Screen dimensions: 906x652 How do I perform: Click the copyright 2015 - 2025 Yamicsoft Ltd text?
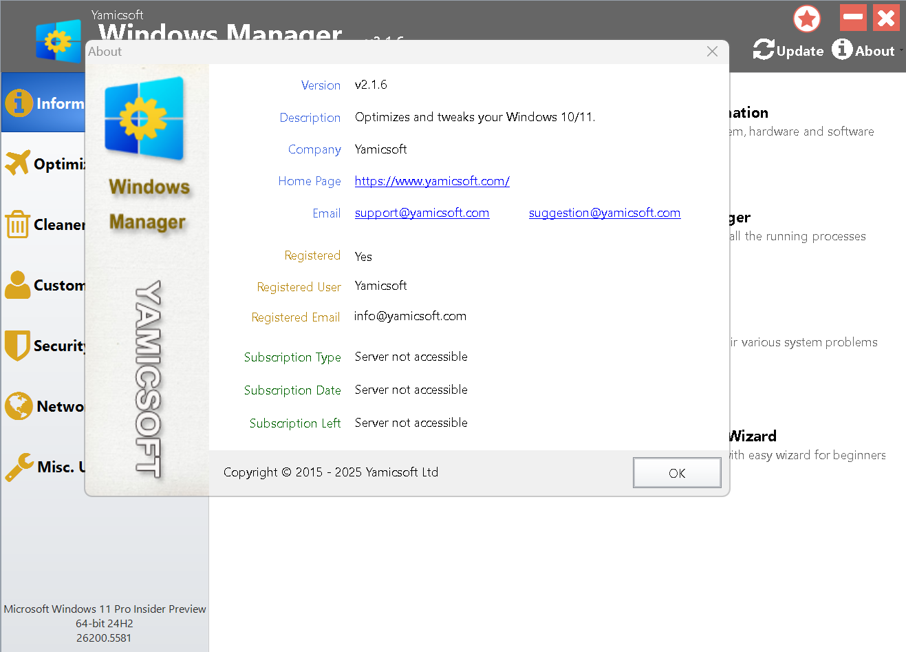(331, 472)
